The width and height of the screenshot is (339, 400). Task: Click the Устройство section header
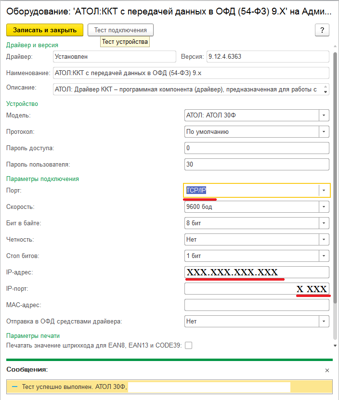[x=22, y=104]
